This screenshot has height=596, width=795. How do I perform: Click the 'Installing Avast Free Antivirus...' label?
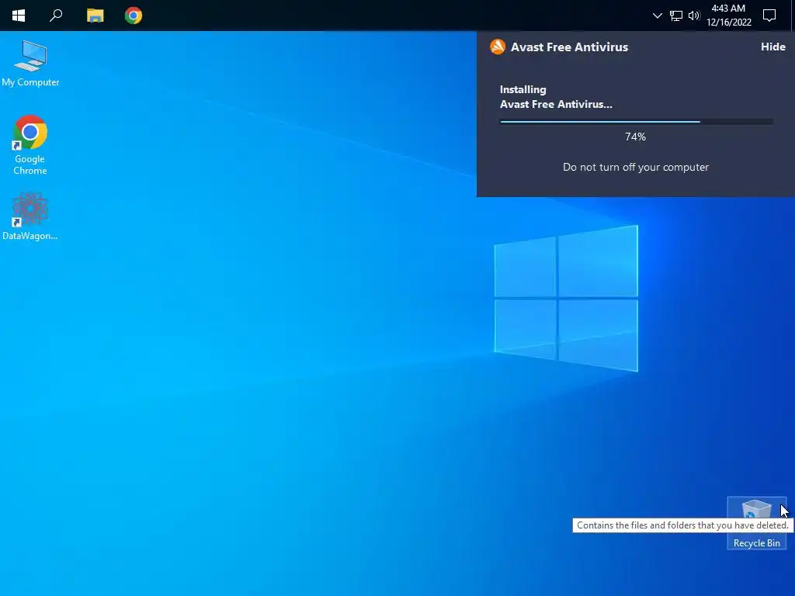[556, 97]
